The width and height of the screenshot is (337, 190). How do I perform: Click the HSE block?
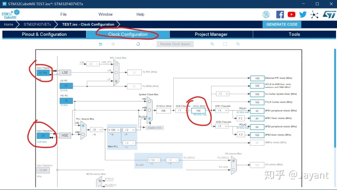pyautogui.click(x=65, y=135)
